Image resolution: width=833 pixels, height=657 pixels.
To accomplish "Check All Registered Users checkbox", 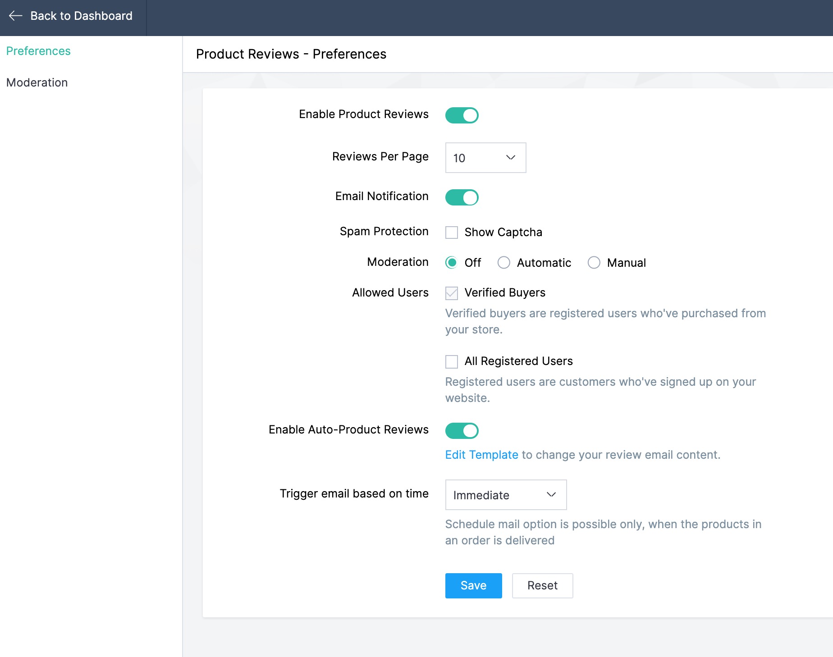I will point(452,362).
